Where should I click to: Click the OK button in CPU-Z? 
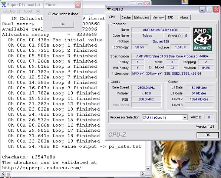208,135
